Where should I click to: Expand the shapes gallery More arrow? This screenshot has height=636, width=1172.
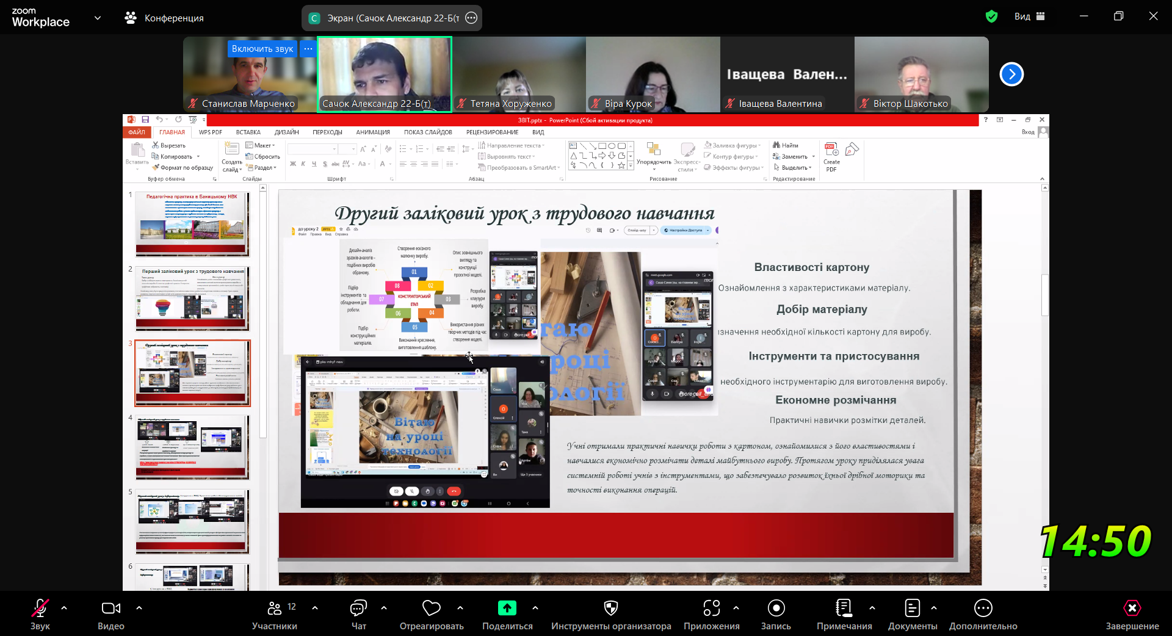click(x=631, y=165)
